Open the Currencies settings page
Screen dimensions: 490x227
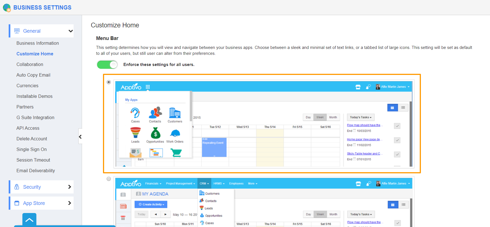(x=27, y=86)
